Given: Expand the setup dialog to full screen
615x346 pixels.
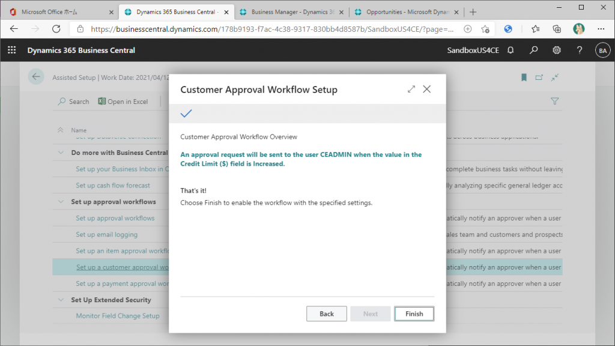Looking at the screenshot, I should click(x=411, y=89).
